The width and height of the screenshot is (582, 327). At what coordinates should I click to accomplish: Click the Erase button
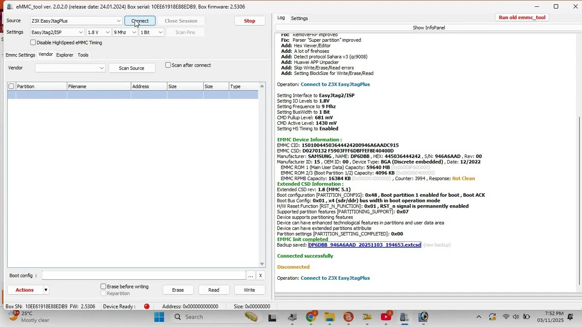(178, 290)
